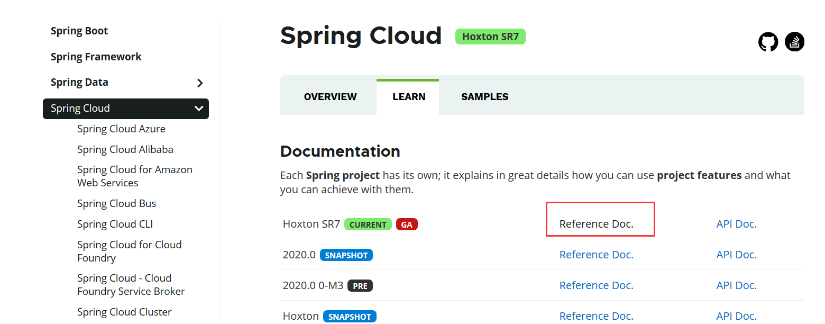This screenshot has height=324, width=825.
Task: Open Spring Cloud Azure project
Action: 121,129
